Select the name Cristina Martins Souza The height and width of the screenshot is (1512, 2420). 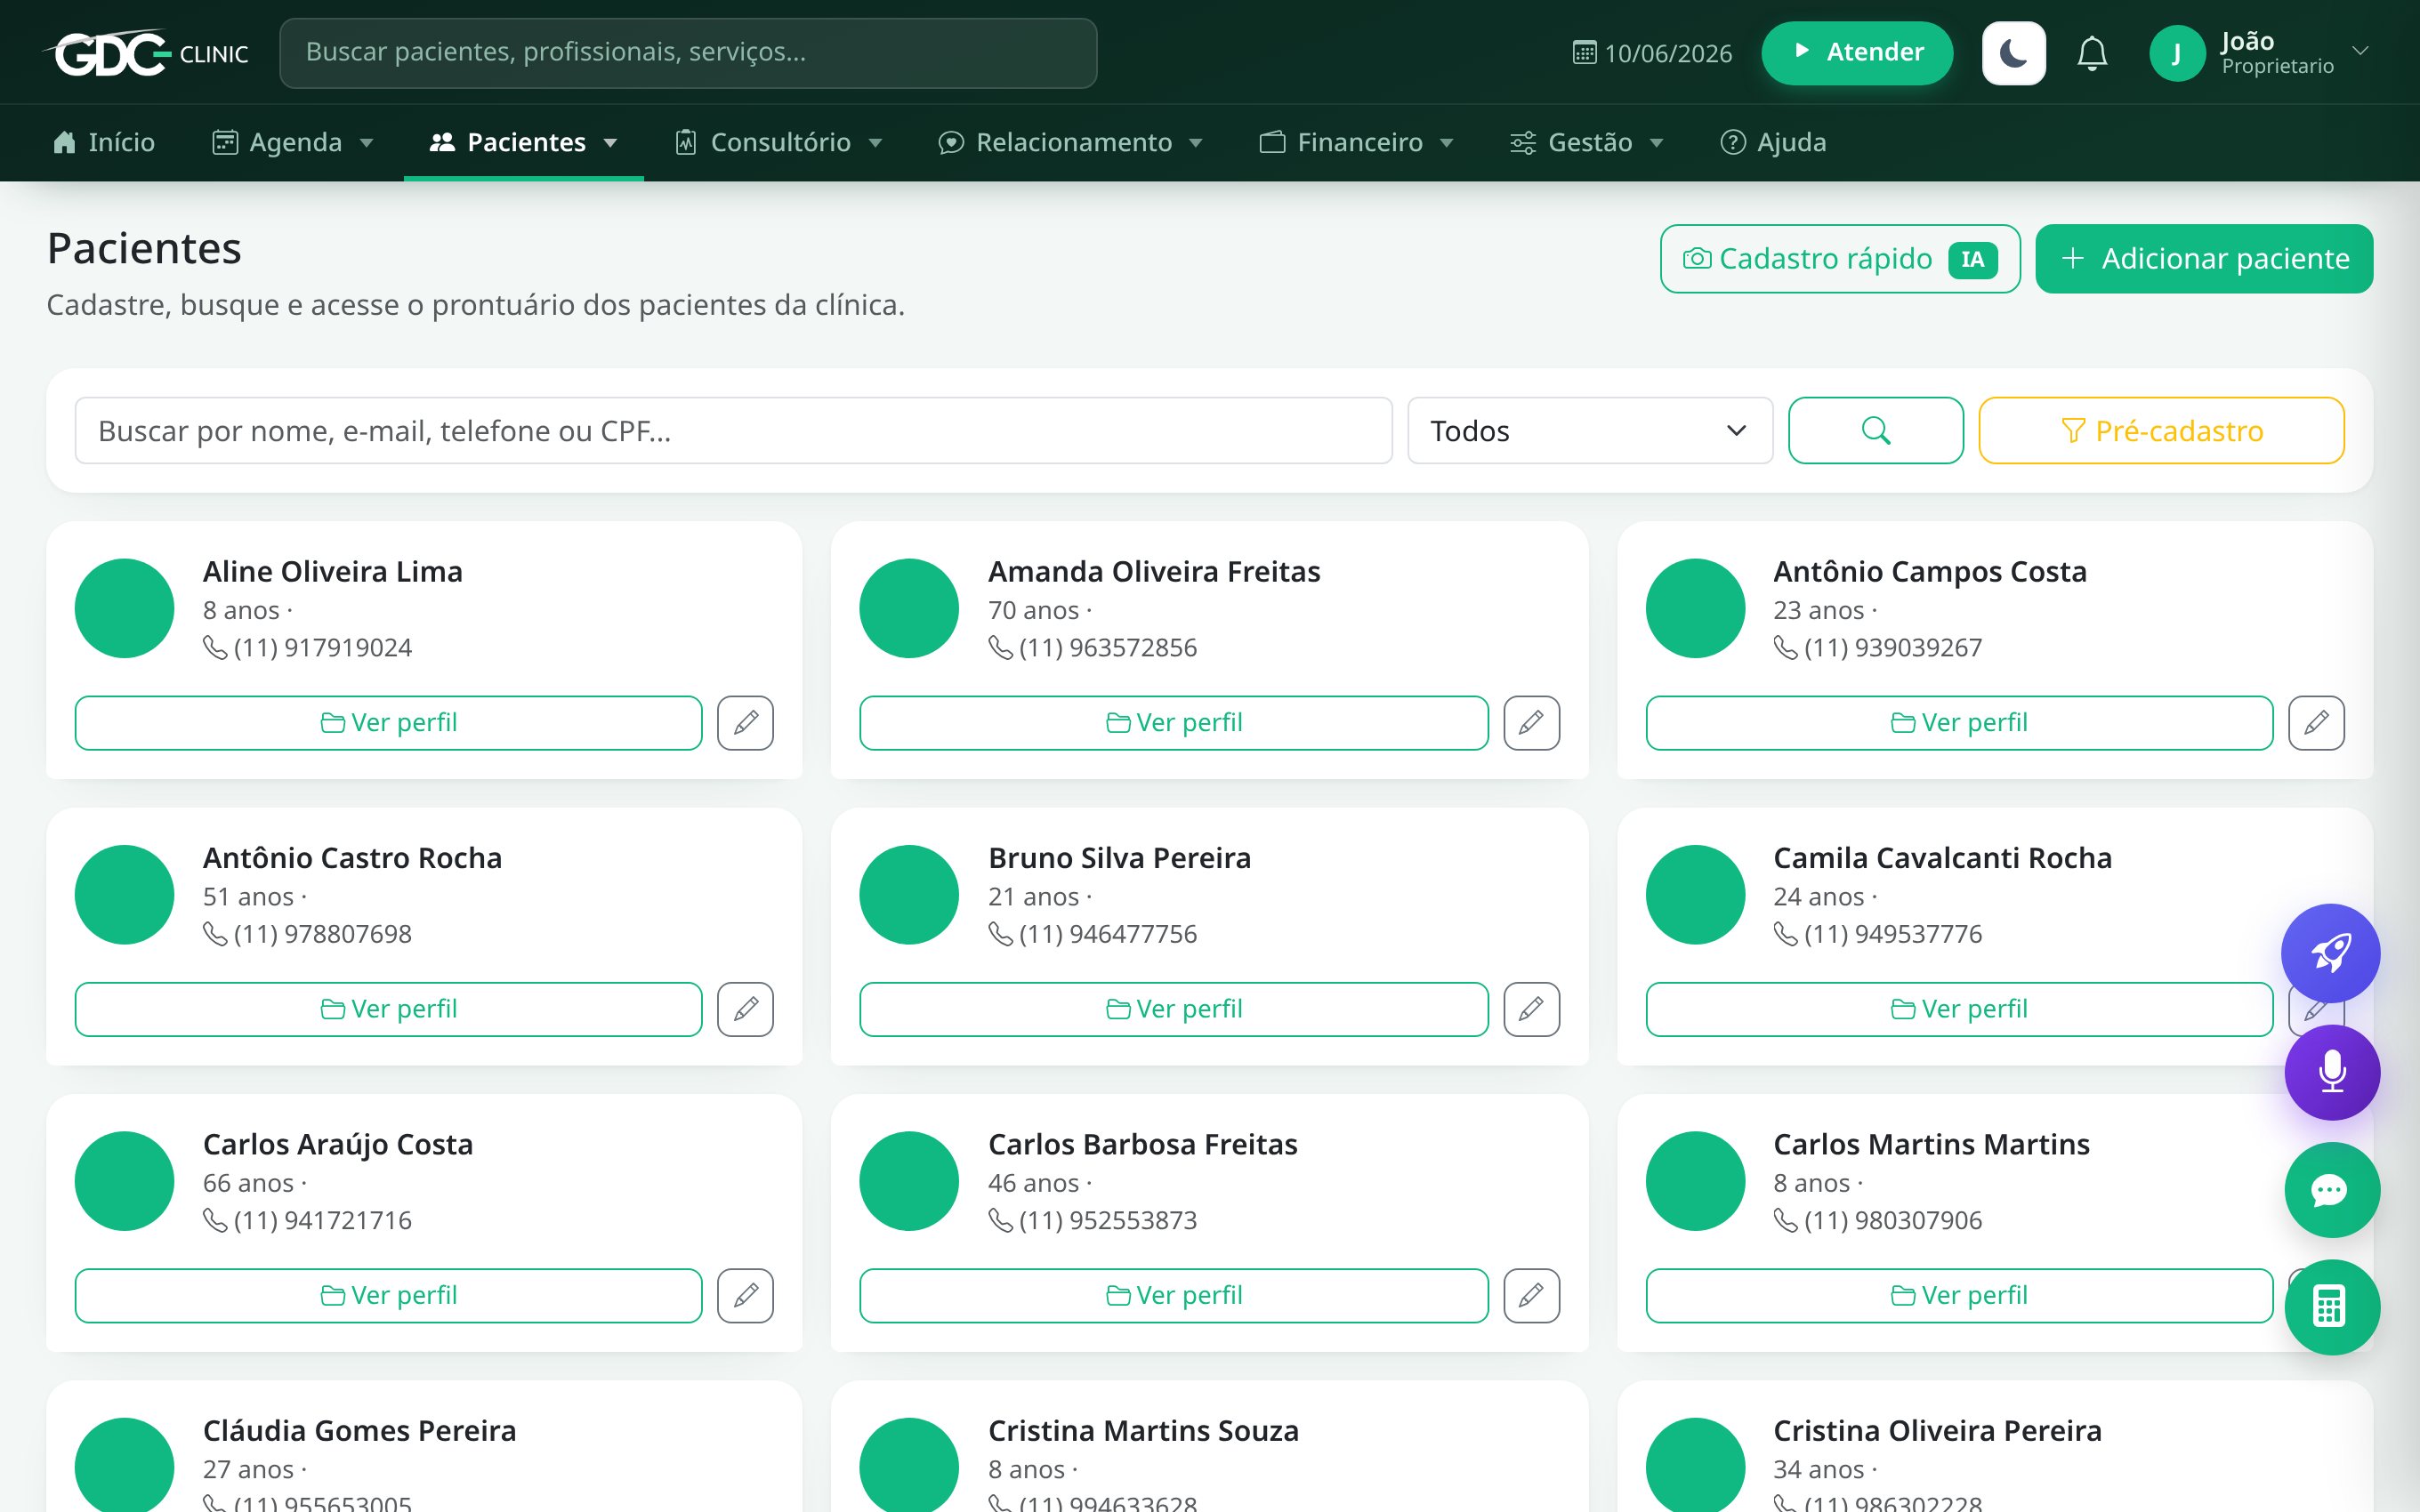(1144, 1431)
